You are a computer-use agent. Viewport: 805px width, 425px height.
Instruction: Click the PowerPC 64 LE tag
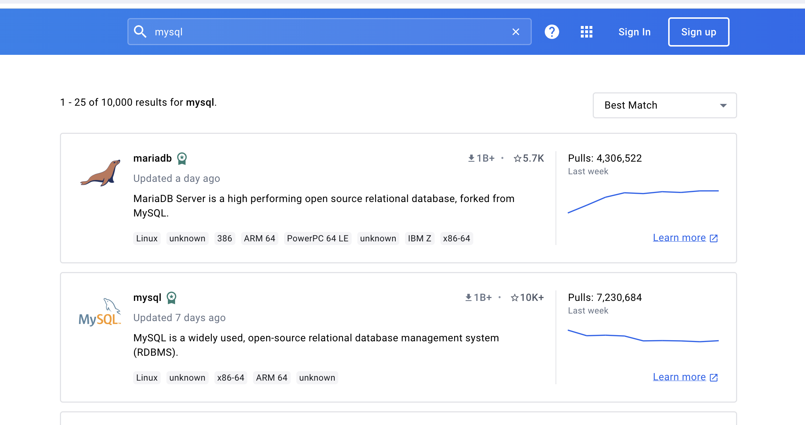[x=317, y=238]
